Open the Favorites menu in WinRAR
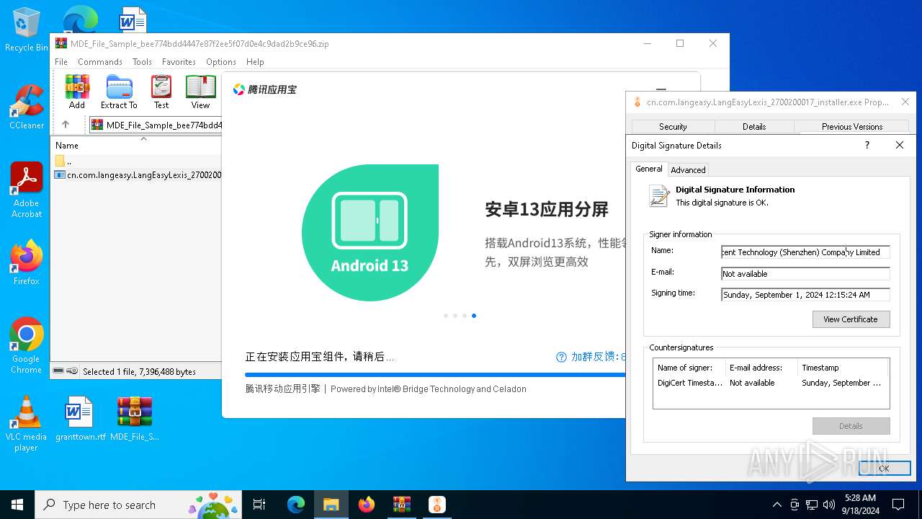922x519 pixels. 179,62
